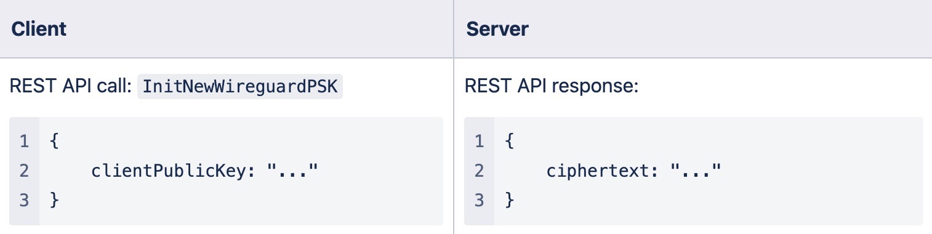Click the Client column header

[x=39, y=29]
